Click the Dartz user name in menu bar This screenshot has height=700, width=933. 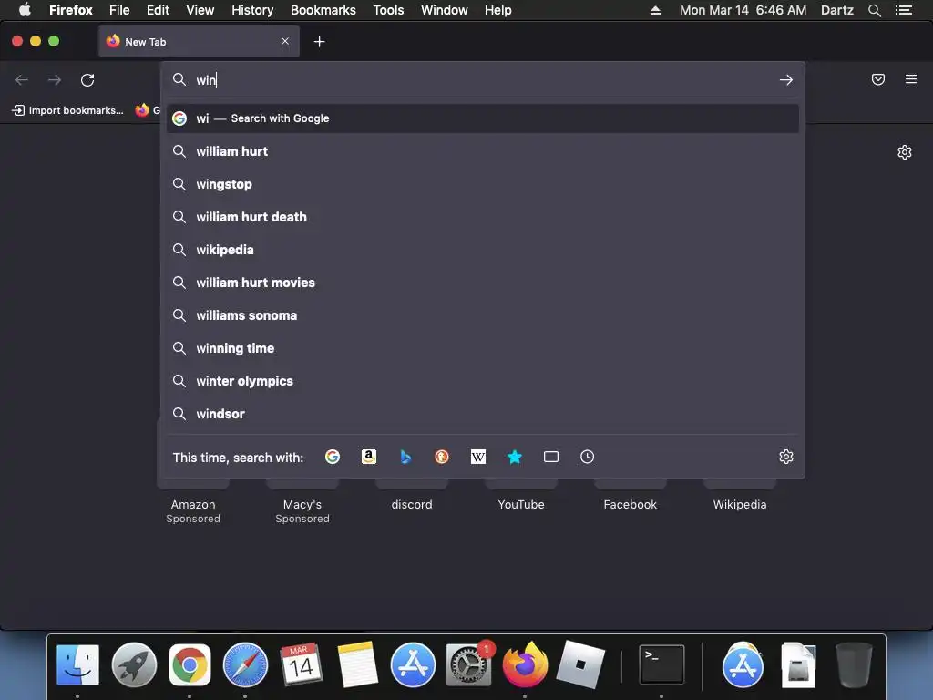(x=836, y=10)
